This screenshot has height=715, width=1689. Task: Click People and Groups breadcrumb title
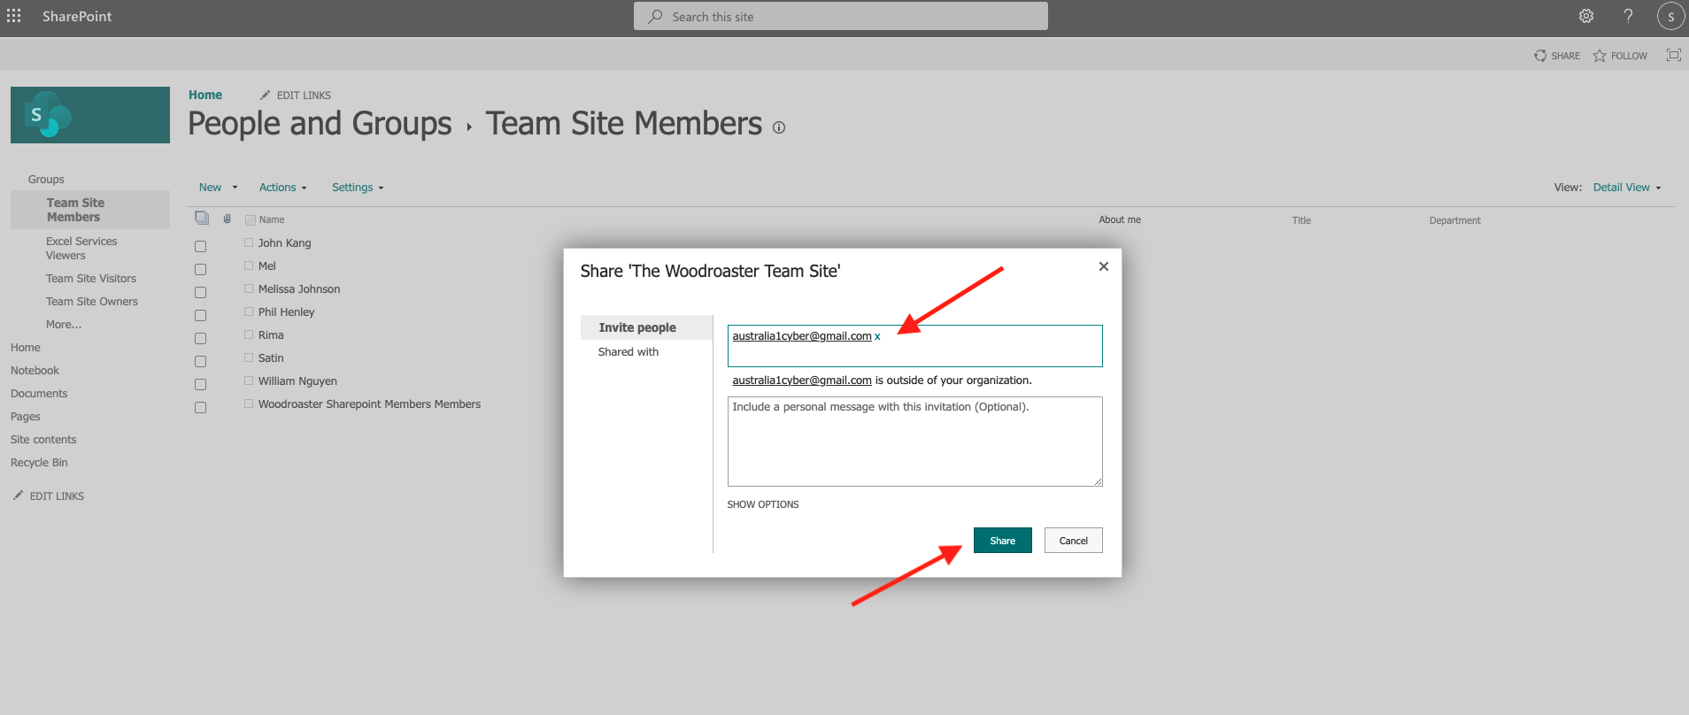pyautogui.click(x=320, y=124)
